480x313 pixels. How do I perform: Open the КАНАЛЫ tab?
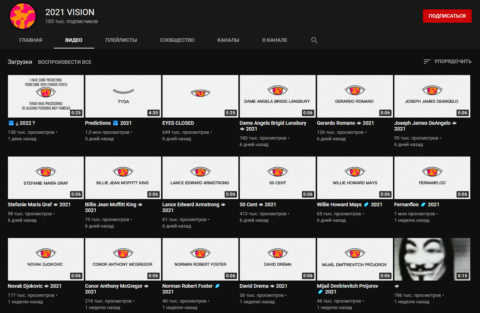pyautogui.click(x=228, y=40)
